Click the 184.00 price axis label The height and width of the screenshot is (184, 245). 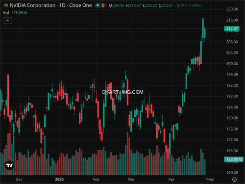click(232, 107)
